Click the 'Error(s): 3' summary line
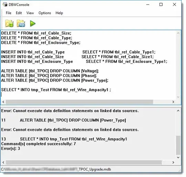 click(11, 148)
